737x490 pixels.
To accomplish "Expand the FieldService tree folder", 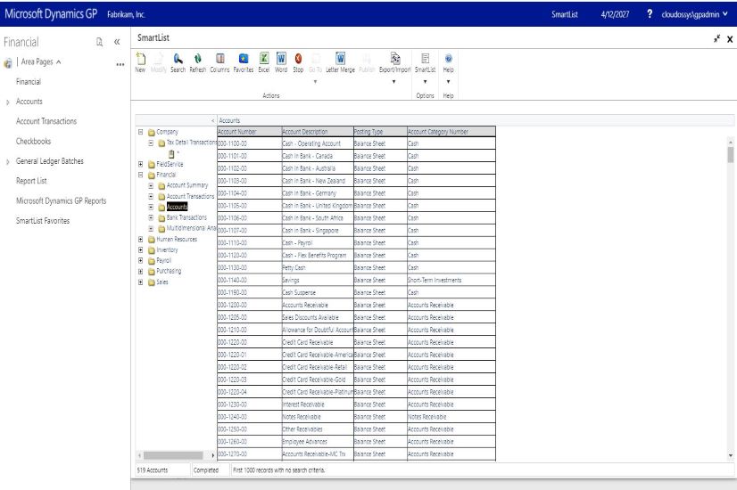I will click(x=141, y=164).
